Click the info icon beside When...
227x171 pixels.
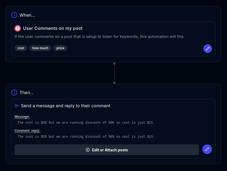pyautogui.click(x=14, y=15)
